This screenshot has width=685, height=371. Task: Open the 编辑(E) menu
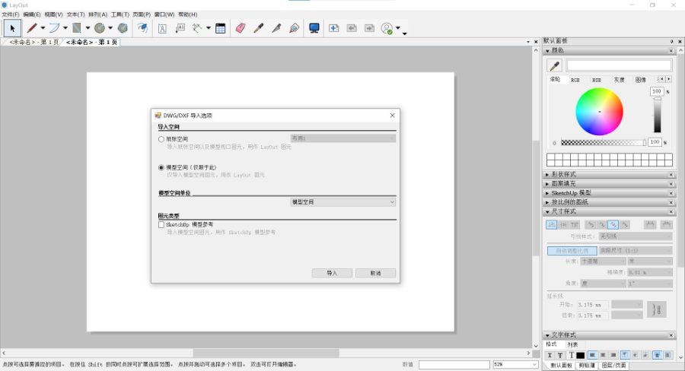pos(32,14)
